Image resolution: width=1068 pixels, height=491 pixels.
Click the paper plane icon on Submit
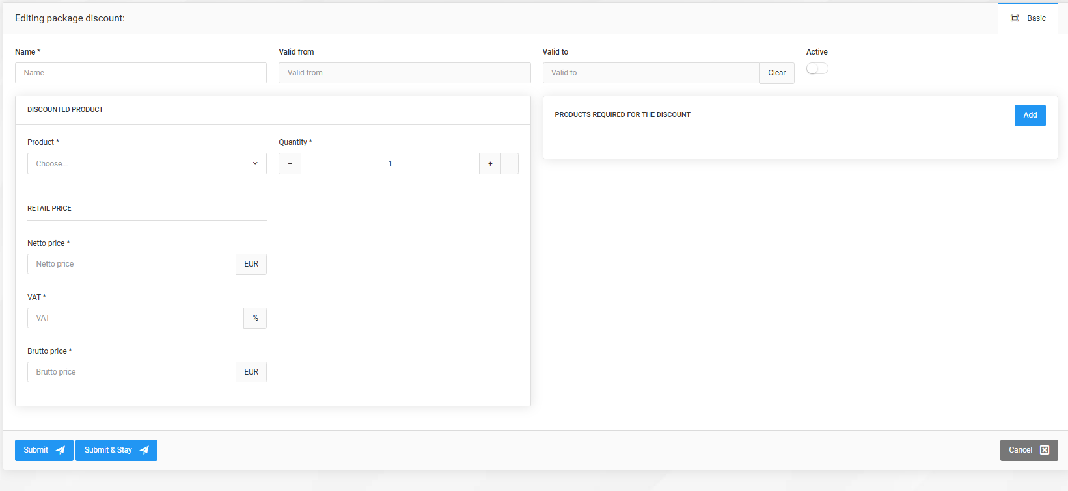click(61, 450)
